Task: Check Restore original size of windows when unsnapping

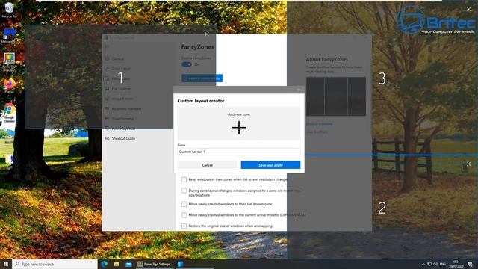Action: tap(184, 226)
